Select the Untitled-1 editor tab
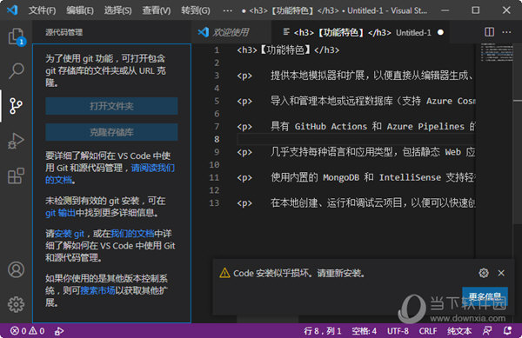 (361, 32)
